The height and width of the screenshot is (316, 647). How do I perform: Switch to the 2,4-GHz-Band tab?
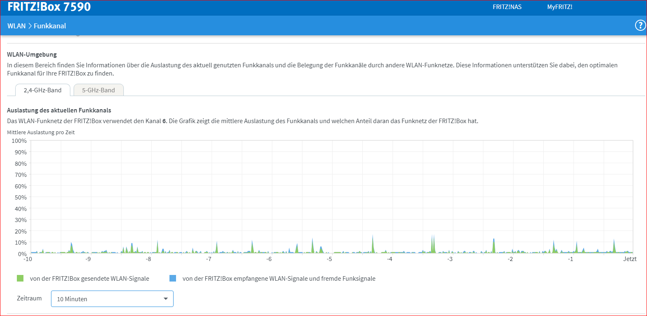43,90
